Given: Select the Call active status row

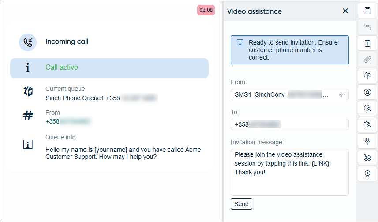Looking at the screenshot, I should [109, 68].
